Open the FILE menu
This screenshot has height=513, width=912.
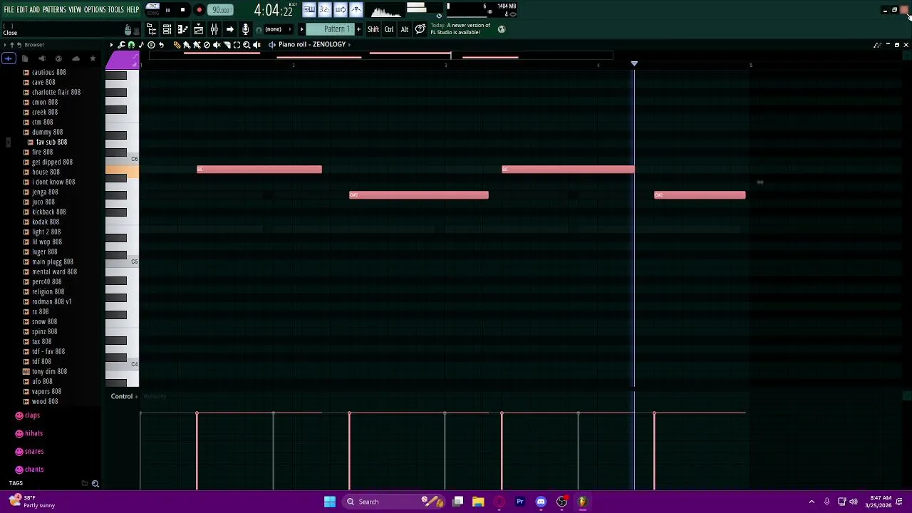(x=9, y=10)
